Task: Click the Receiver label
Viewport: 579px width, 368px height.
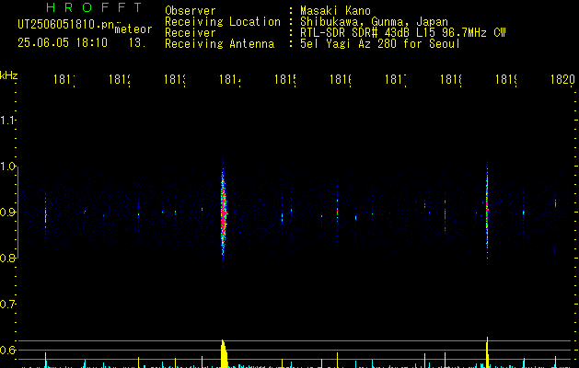Action: pos(191,33)
